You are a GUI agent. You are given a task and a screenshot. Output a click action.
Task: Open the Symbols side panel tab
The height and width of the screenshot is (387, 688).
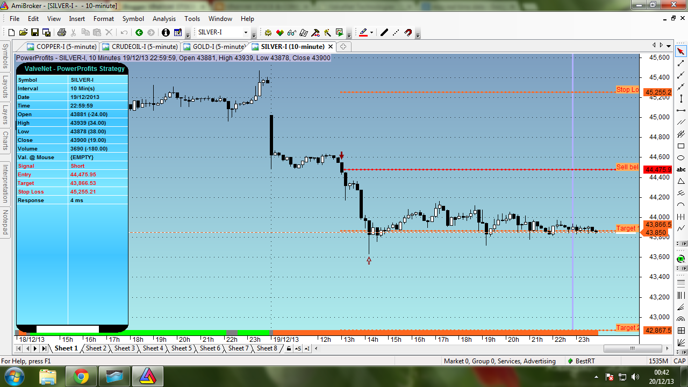tap(5, 56)
